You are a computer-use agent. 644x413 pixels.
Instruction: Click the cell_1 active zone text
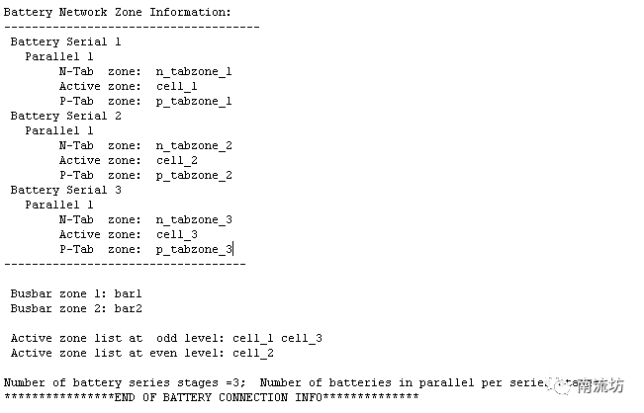[x=176, y=86]
